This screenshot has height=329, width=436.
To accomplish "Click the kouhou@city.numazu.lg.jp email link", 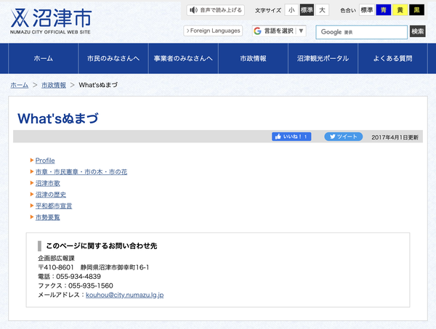I will (x=124, y=295).
